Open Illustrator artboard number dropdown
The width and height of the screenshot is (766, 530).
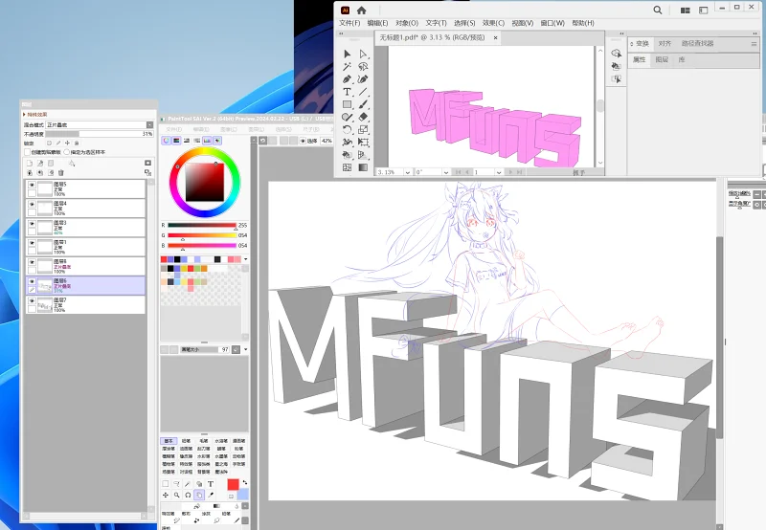pyautogui.click(x=498, y=172)
